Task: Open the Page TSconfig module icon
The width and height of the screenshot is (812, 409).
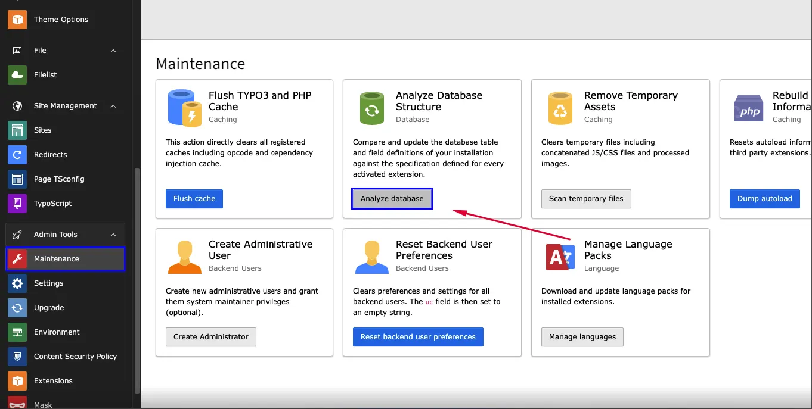Action: point(17,179)
